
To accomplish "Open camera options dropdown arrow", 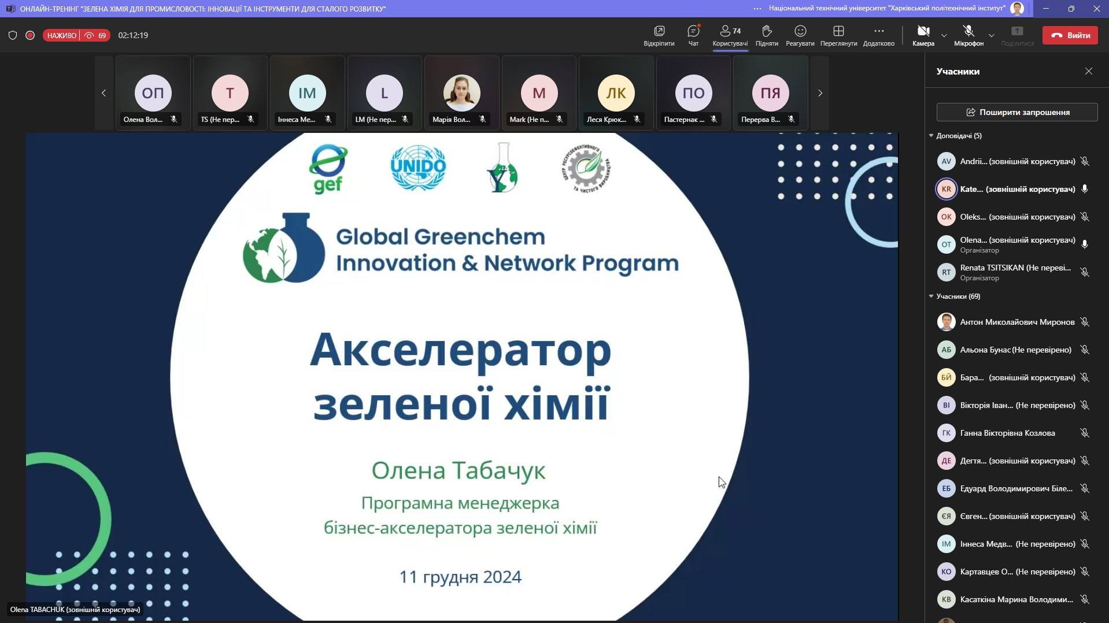I will (x=944, y=35).
